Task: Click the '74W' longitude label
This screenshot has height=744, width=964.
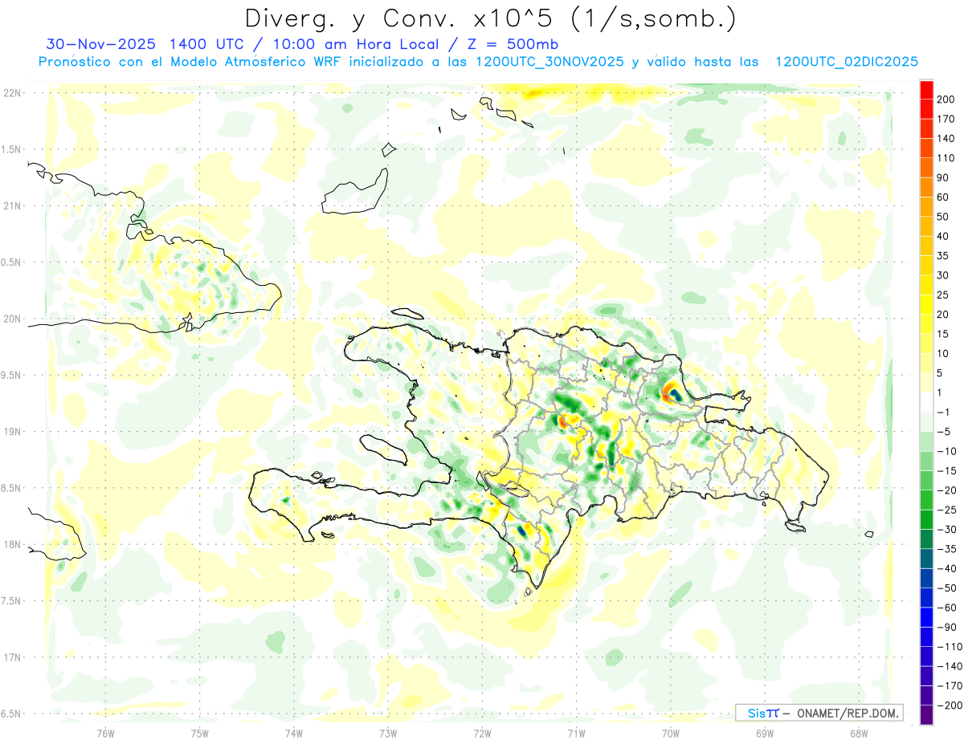Action: pos(294,733)
